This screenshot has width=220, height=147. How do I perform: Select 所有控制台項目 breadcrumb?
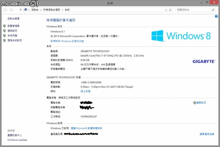coord(52,10)
